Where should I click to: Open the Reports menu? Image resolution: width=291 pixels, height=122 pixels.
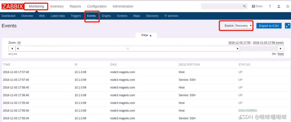pos(75,6)
